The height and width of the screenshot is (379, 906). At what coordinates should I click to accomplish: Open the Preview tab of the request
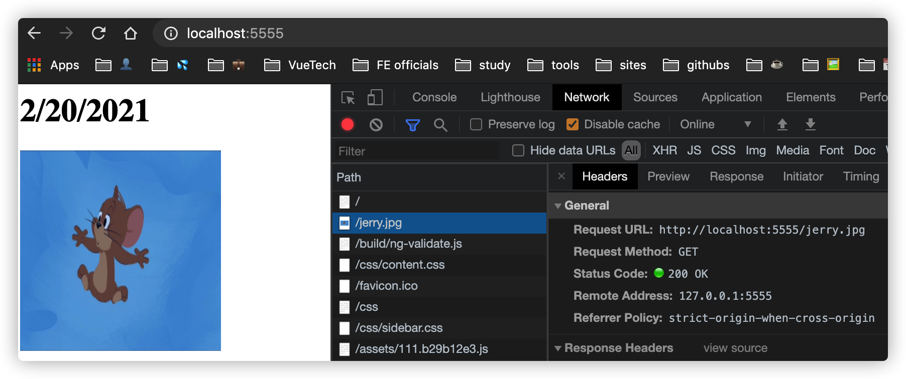click(668, 176)
